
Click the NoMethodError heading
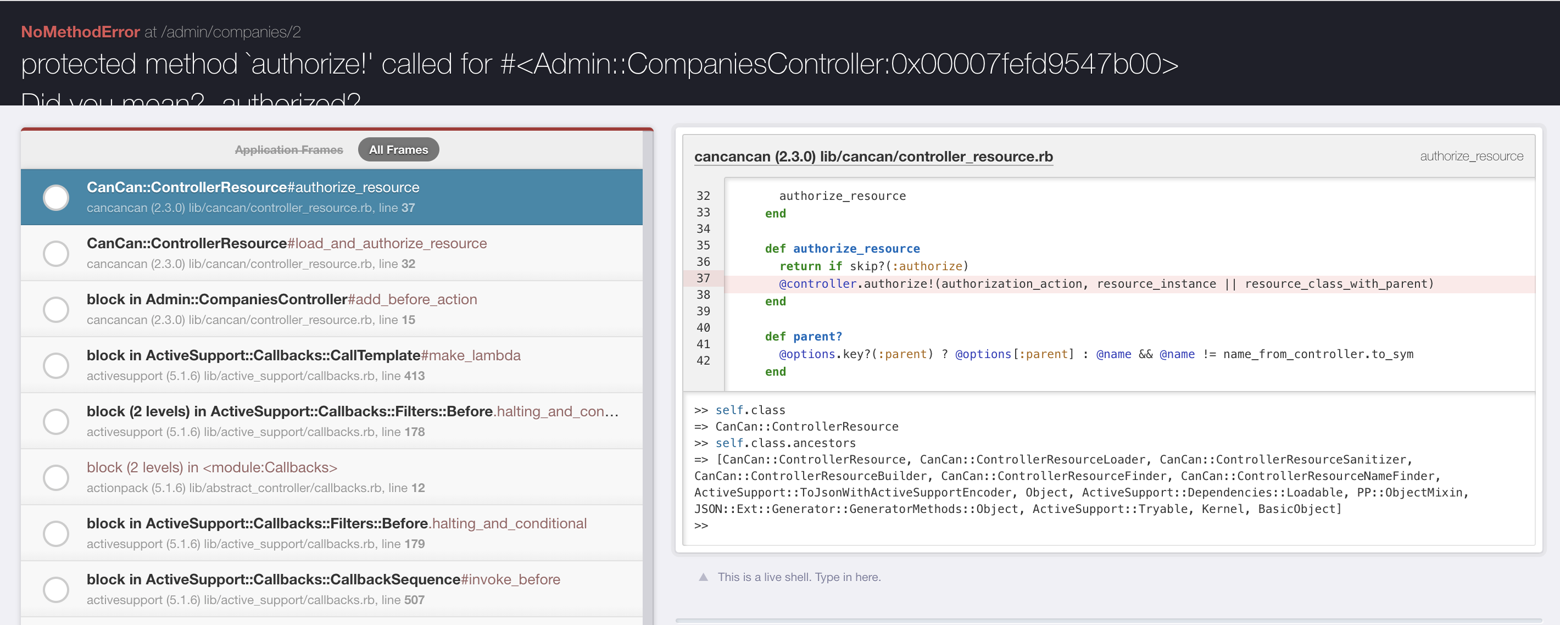81,31
